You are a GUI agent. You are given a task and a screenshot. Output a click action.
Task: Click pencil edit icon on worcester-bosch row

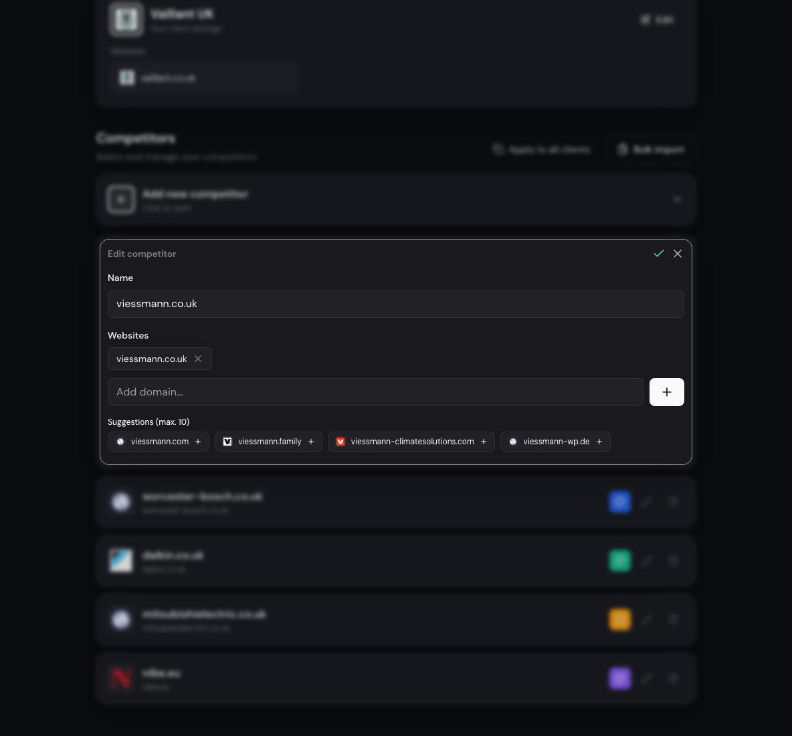click(647, 502)
